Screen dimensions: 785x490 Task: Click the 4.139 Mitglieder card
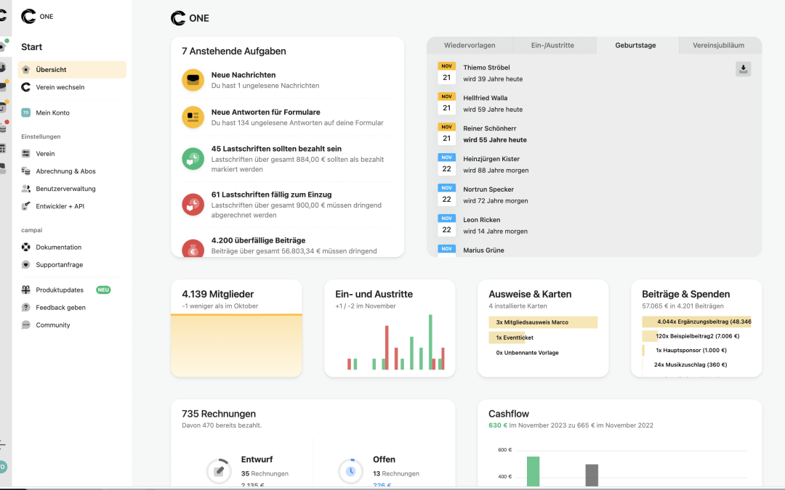236,328
